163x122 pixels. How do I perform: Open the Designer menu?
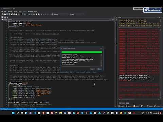point(10,12)
